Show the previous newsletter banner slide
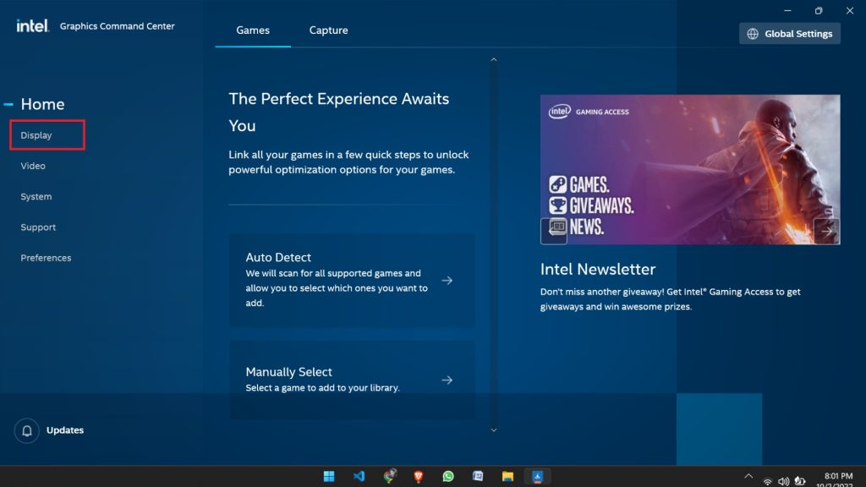The width and height of the screenshot is (866, 487). [554, 231]
